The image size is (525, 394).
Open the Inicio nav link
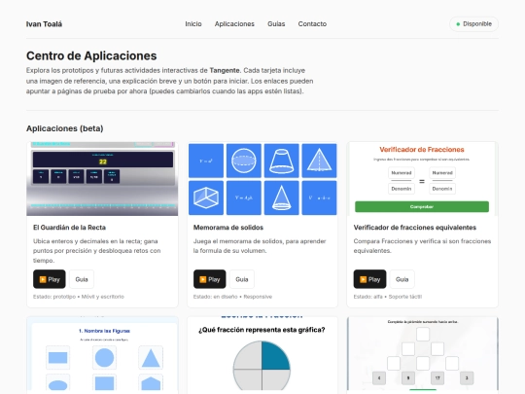click(193, 23)
